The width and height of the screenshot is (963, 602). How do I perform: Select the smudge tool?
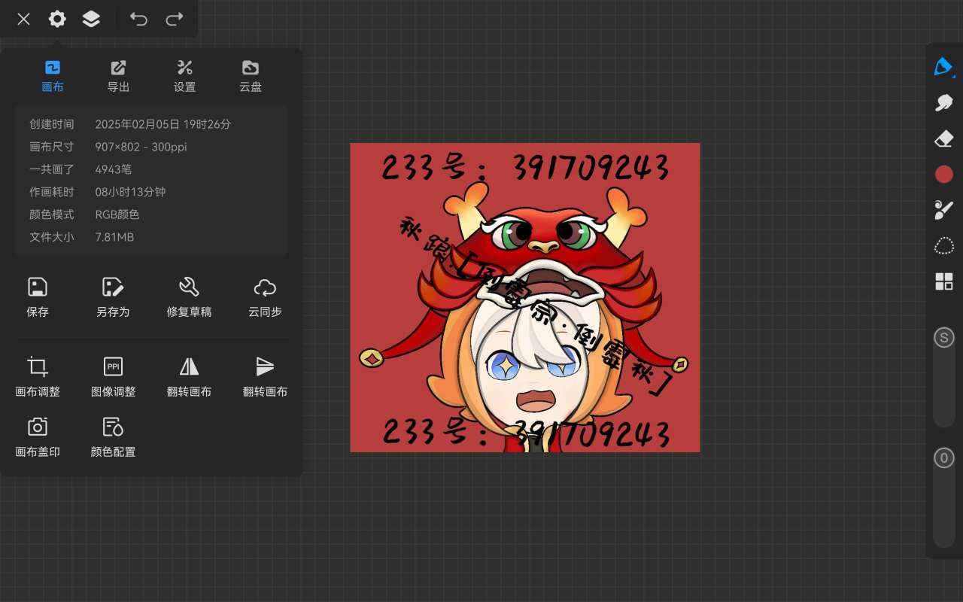(943, 103)
